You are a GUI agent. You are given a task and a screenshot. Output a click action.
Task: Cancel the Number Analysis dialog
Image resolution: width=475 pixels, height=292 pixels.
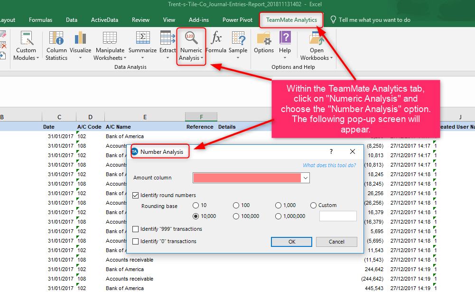[x=336, y=242]
